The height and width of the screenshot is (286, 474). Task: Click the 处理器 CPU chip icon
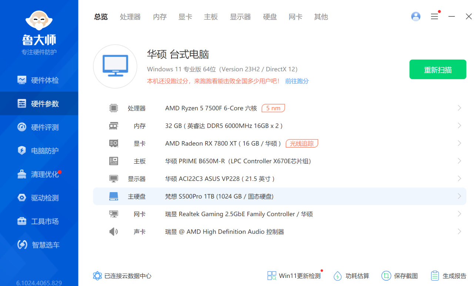(114, 108)
